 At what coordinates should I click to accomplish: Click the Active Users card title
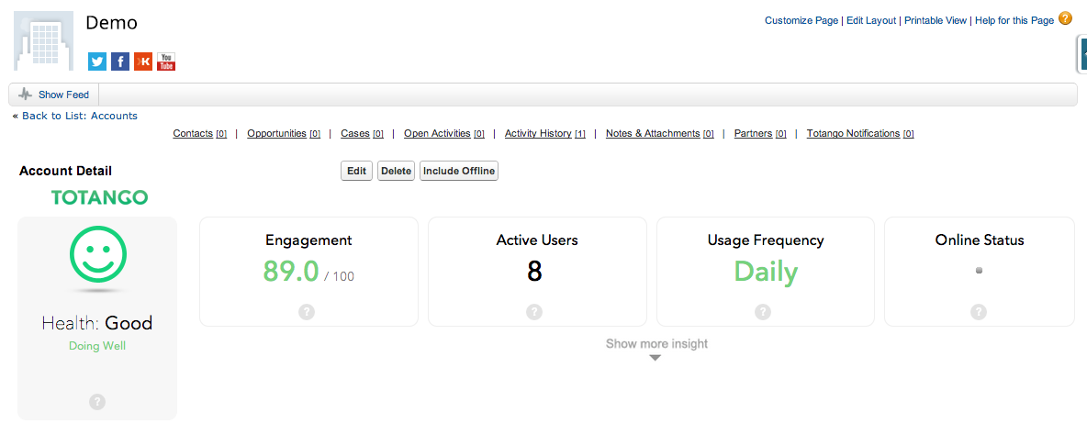pos(537,240)
